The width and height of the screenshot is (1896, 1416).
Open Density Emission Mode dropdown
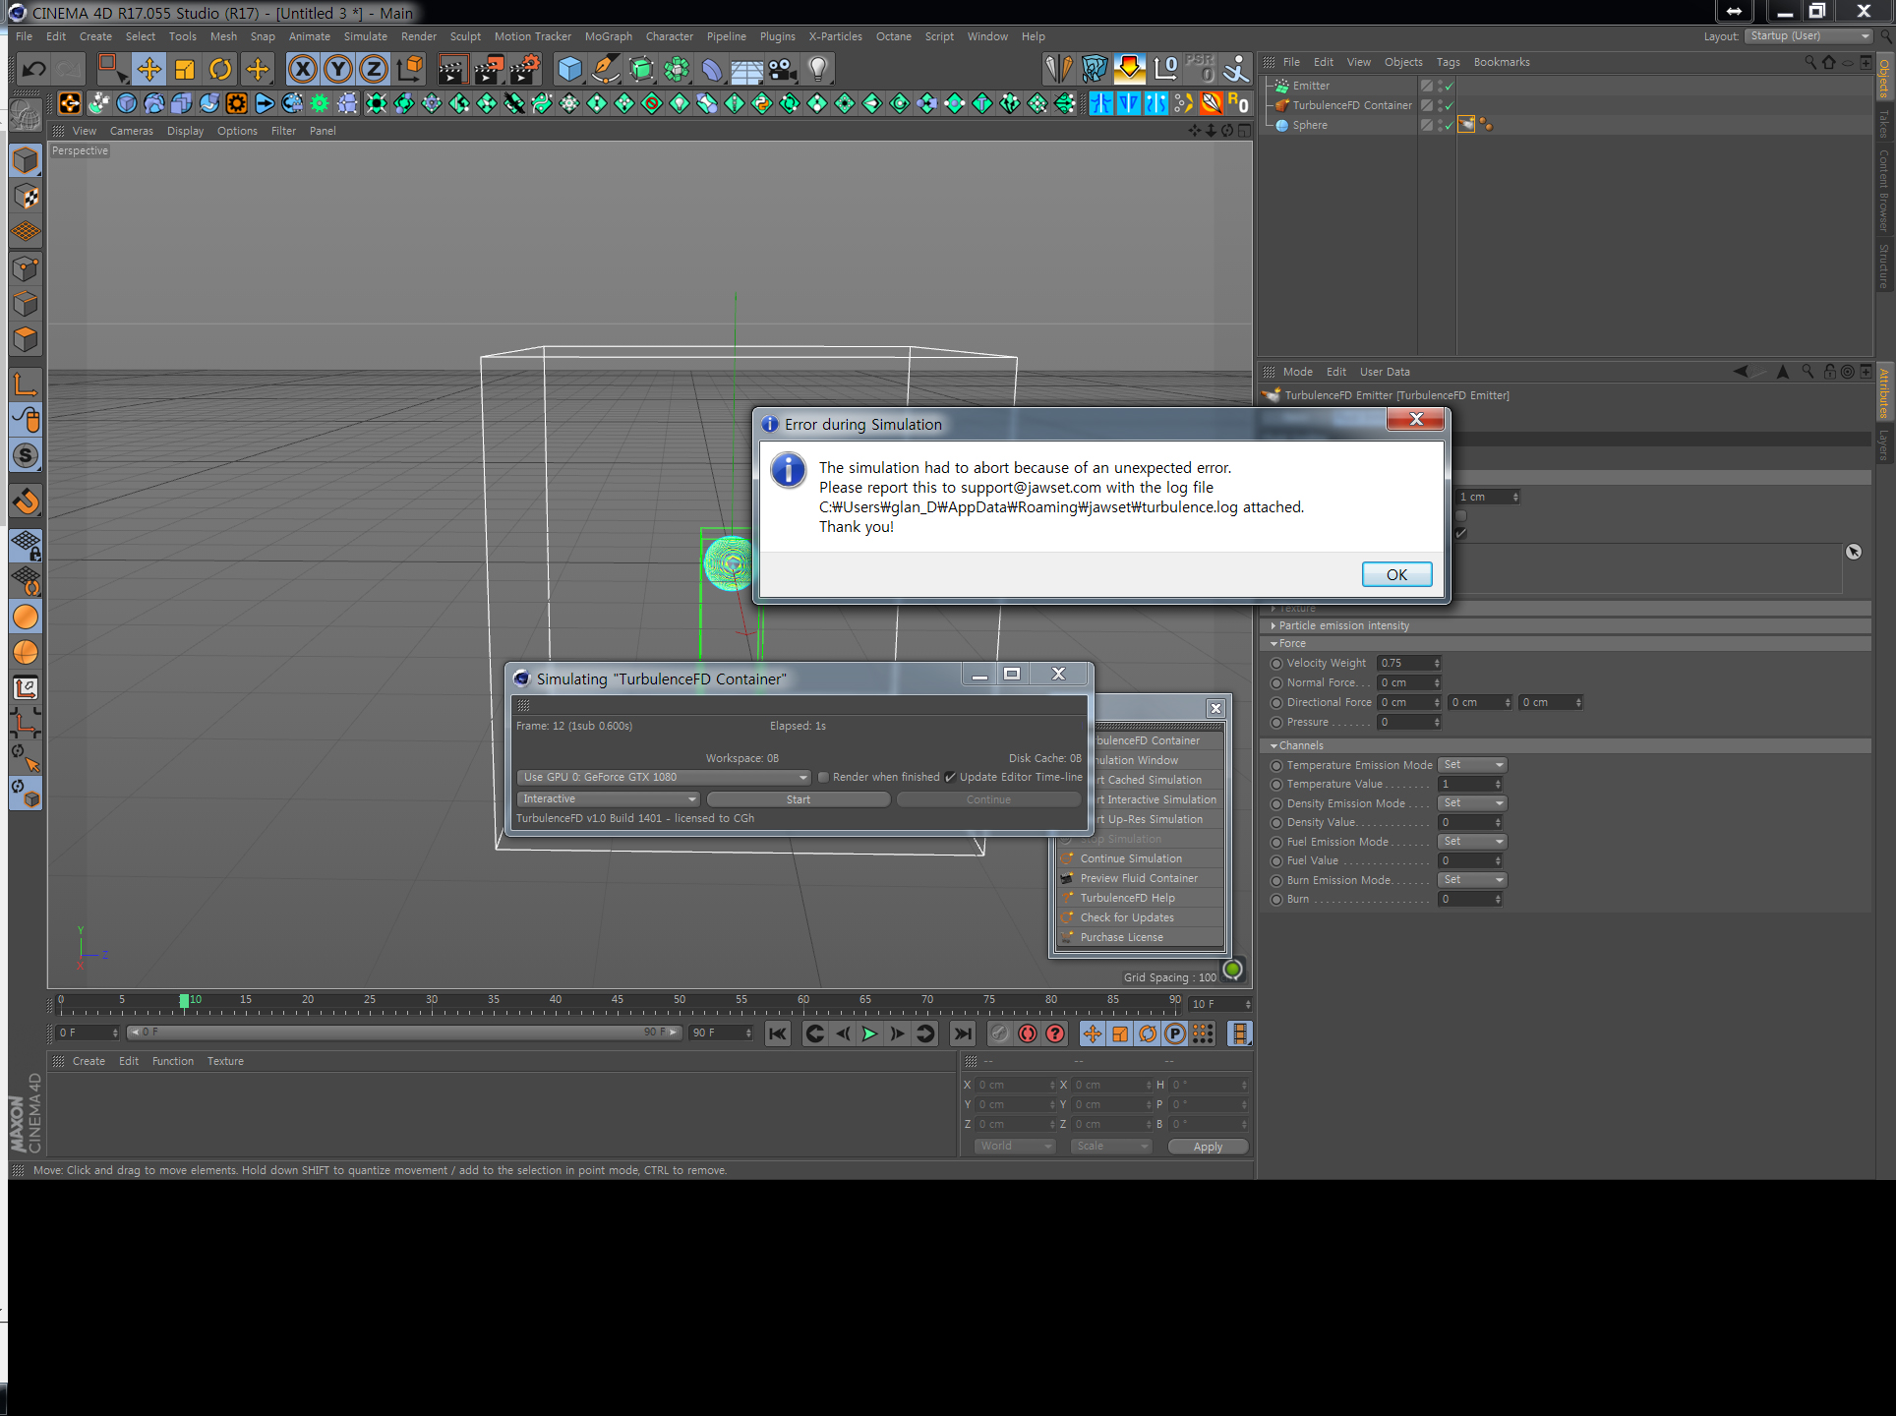1472,803
